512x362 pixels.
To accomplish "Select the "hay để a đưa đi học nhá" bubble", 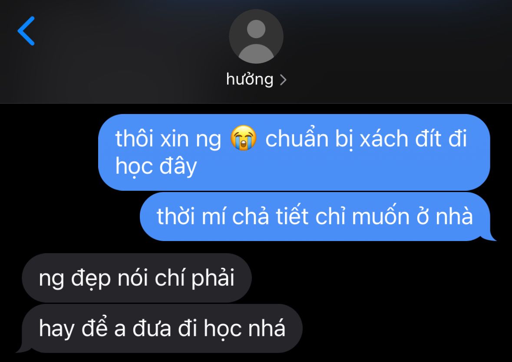I will [x=162, y=329].
